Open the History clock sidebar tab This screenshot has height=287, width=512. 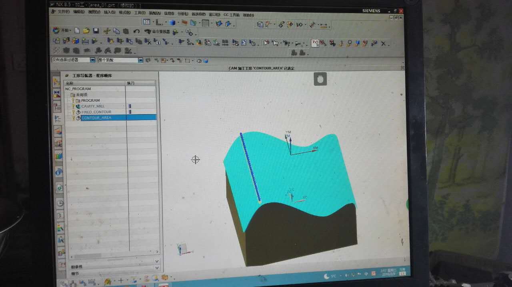pyautogui.click(x=60, y=203)
